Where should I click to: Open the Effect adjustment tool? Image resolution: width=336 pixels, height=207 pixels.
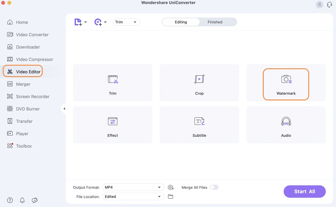pyautogui.click(x=113, y=125)
